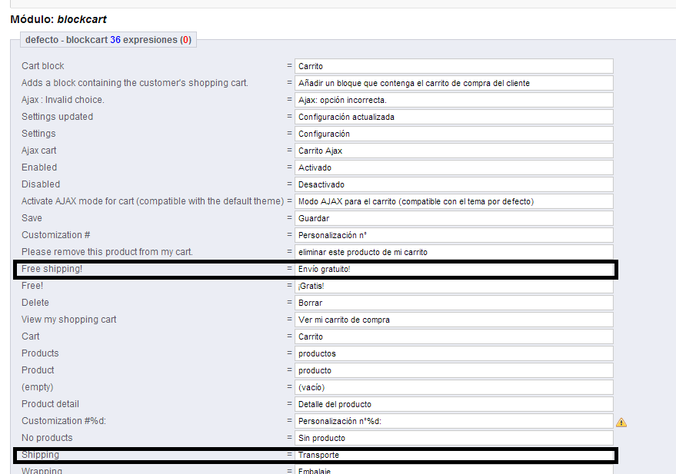Click the 'Activado' translation field

(x=454, y=167)
